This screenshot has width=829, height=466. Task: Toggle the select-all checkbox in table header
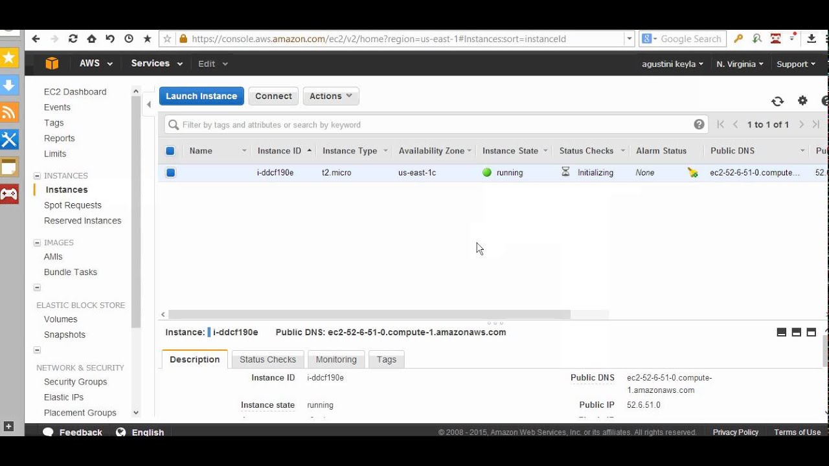(x=170, y=151)
